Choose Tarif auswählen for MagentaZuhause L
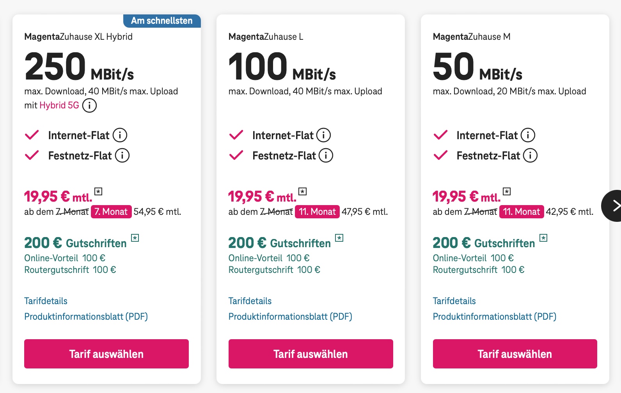The height and width of the screenshot is (393, 621). pyautogui.click(x=311, y=354)
